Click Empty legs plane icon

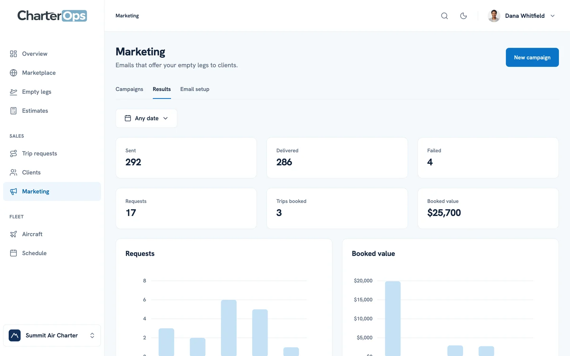[x=13, y=92]
